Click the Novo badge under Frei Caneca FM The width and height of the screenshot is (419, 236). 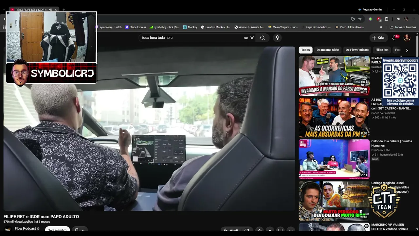[375, 159]
